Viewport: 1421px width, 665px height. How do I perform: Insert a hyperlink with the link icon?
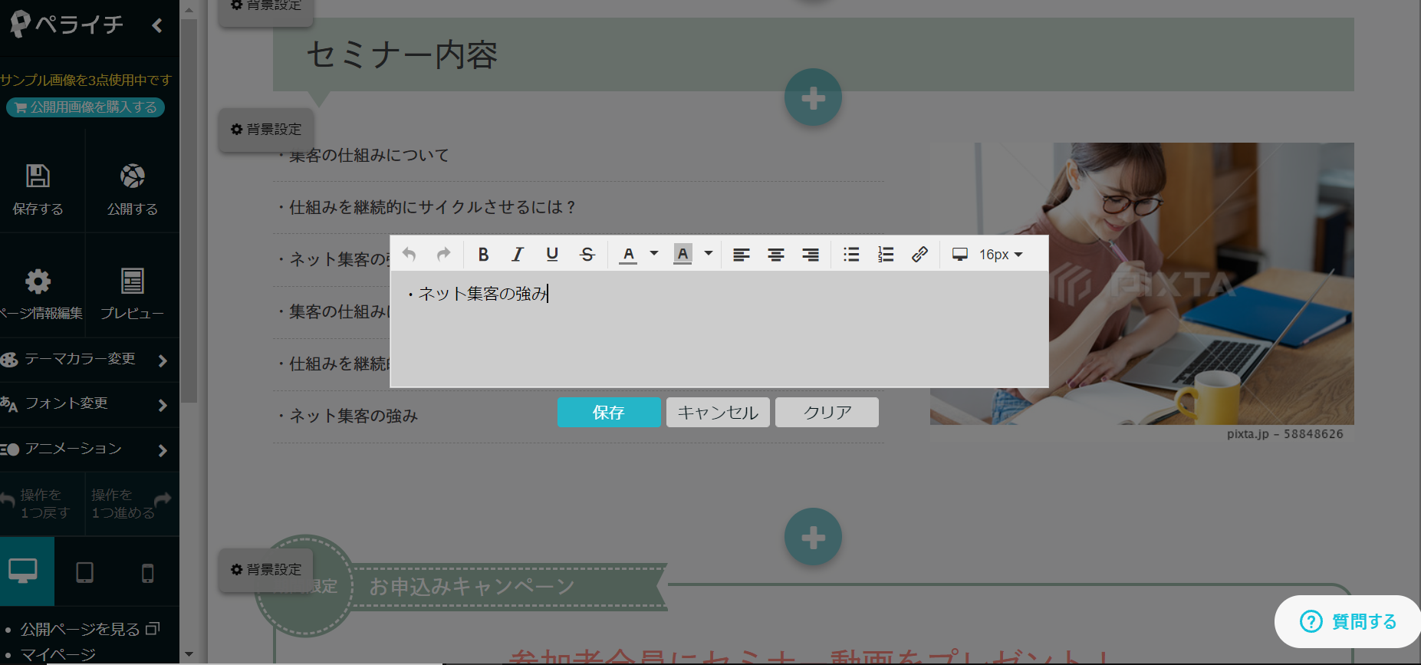(x=919, y=254)
